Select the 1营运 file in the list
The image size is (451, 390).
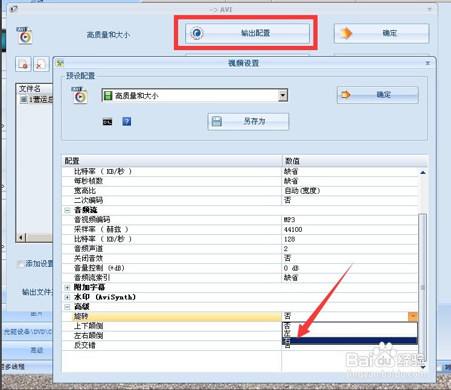(x=37, y=100)
